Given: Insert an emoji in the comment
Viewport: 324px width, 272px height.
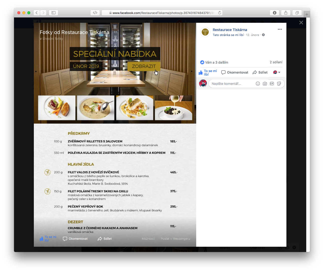Looking at the screenshot, I should click(x=258, y=84).
